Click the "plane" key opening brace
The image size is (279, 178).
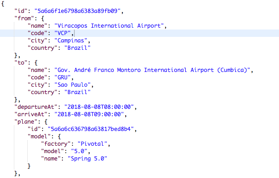click(46, 122)
